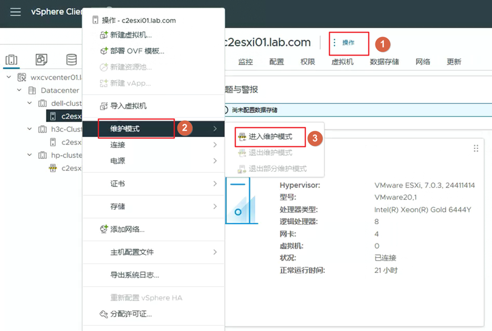Click the host server illustration thumbnail
Screen dimensions: 492x331
click(x=241, y=201)
